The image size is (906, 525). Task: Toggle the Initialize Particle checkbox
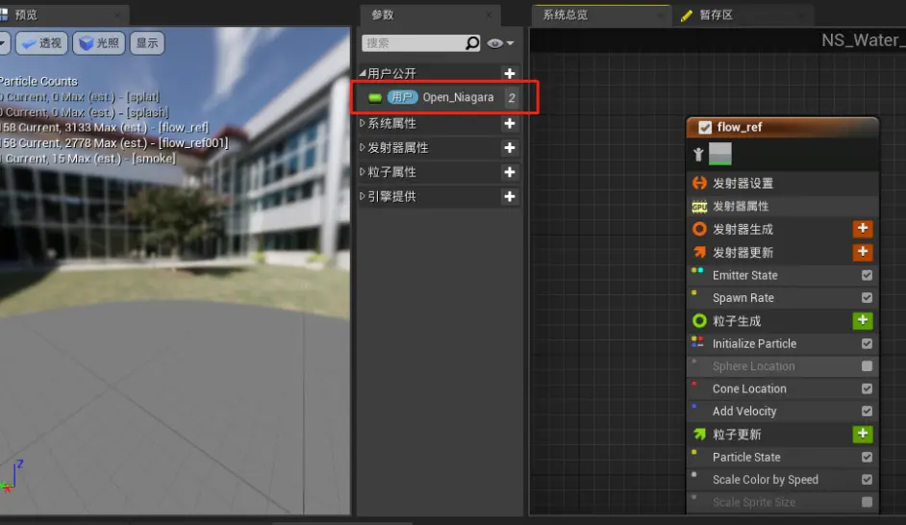[x=867, y=343]
